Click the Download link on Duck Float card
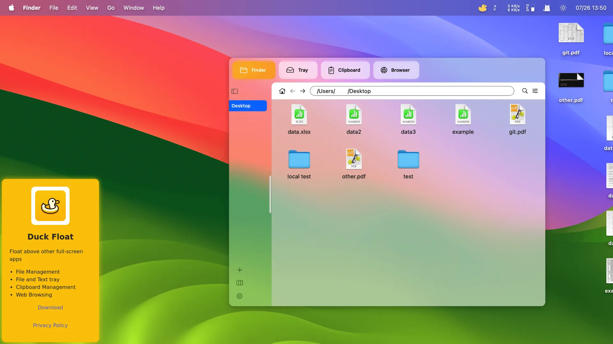 [x=50, y=307]
